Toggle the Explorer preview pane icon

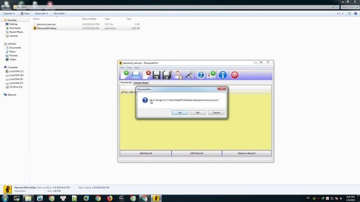[x=349, y=13]
